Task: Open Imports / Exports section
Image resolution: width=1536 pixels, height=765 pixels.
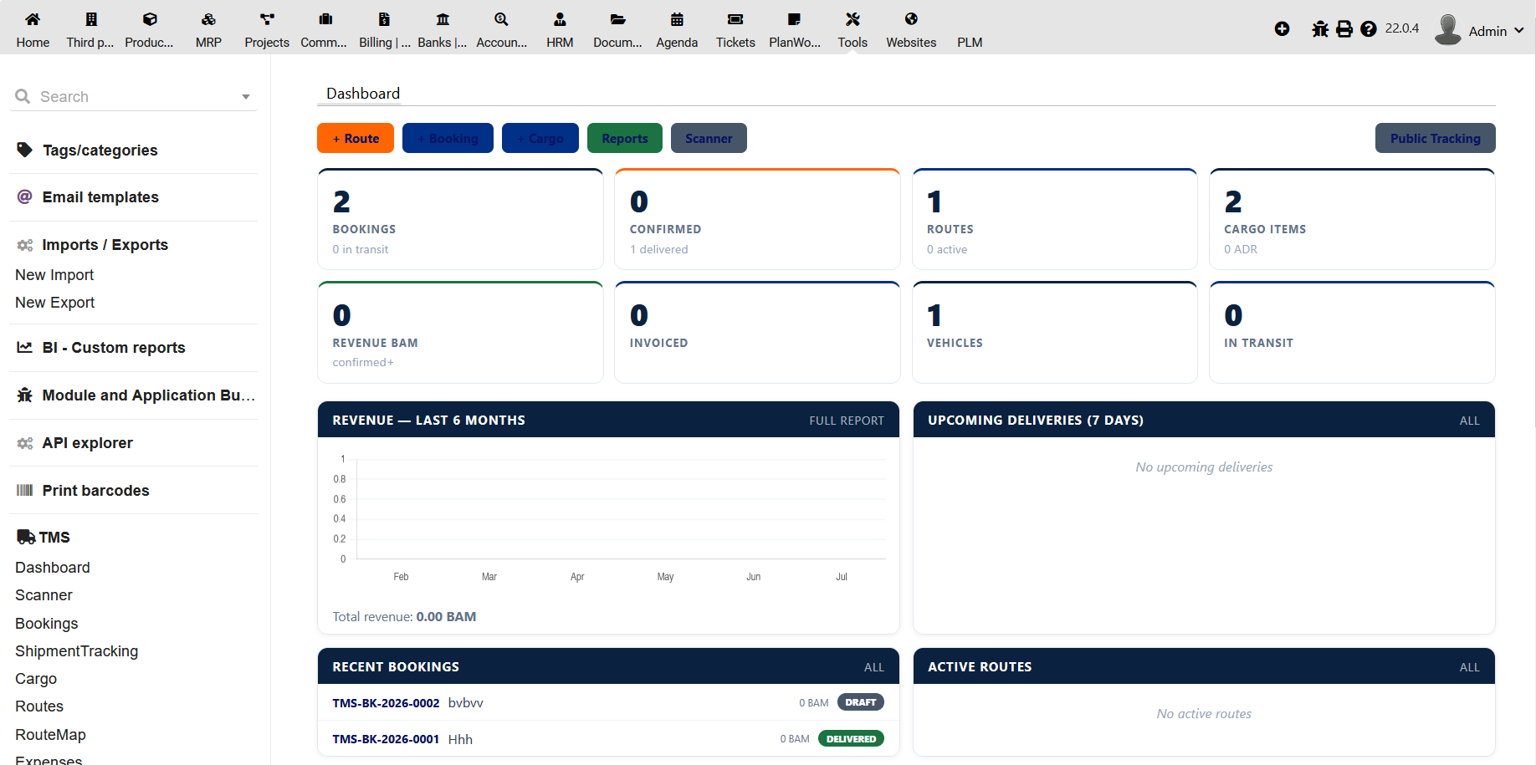Action: [105, 245]
